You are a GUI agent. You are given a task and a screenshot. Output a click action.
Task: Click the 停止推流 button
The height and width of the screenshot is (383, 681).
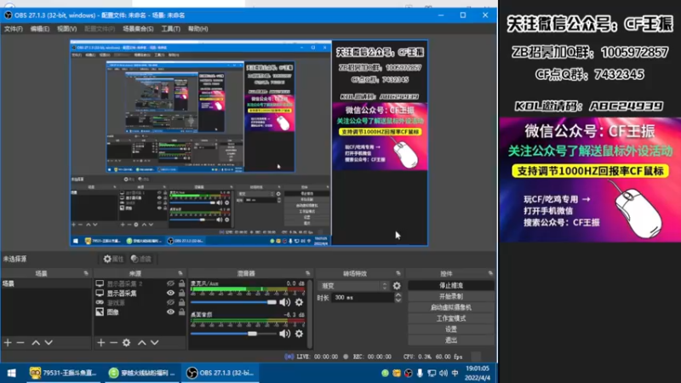[451, 285]
